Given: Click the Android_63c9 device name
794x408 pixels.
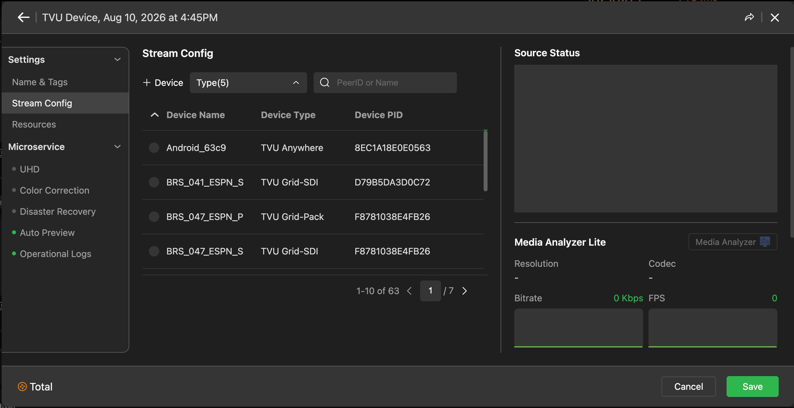Looking at the screenshot, I should tap(196, 148).
